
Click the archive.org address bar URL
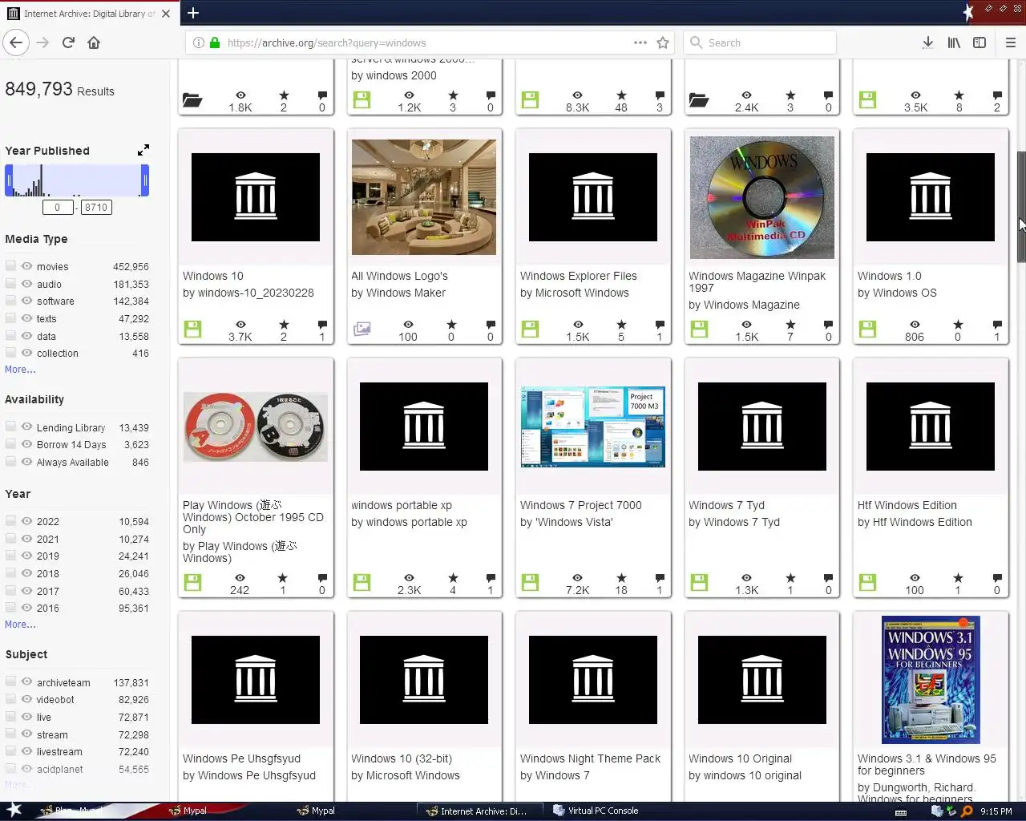[327, 42]
